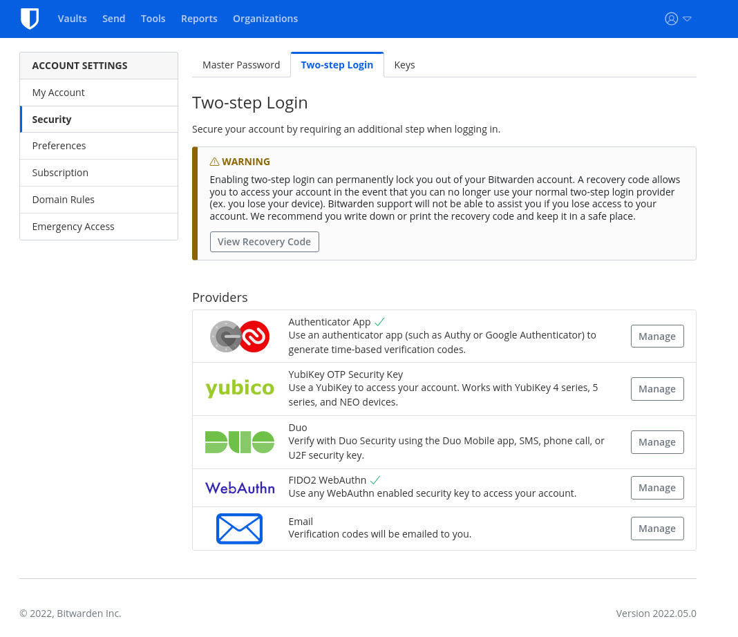Manage the Email provider

coord(656,529)
